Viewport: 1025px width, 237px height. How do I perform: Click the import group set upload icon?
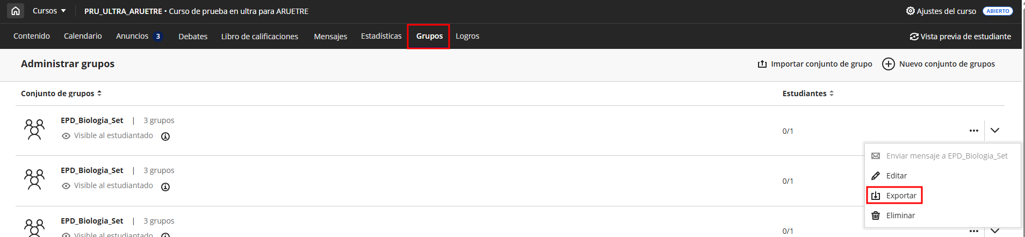pyautogui.click(x=762, y=64)
